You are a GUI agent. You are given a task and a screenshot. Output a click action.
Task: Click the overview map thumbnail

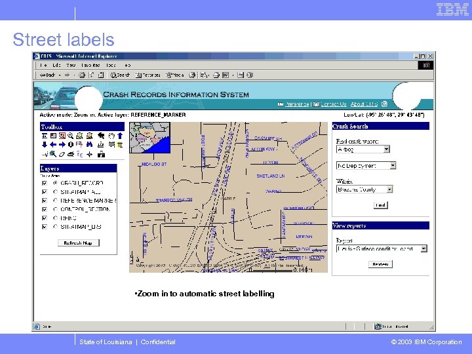pyautogui.click(x=150, y=138)
